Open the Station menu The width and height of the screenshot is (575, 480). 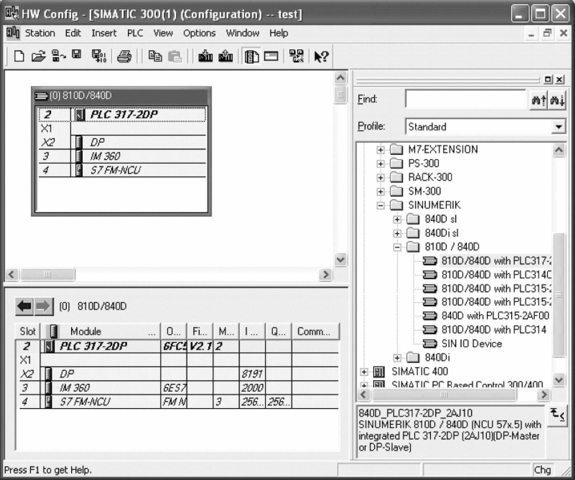[40, 33]
